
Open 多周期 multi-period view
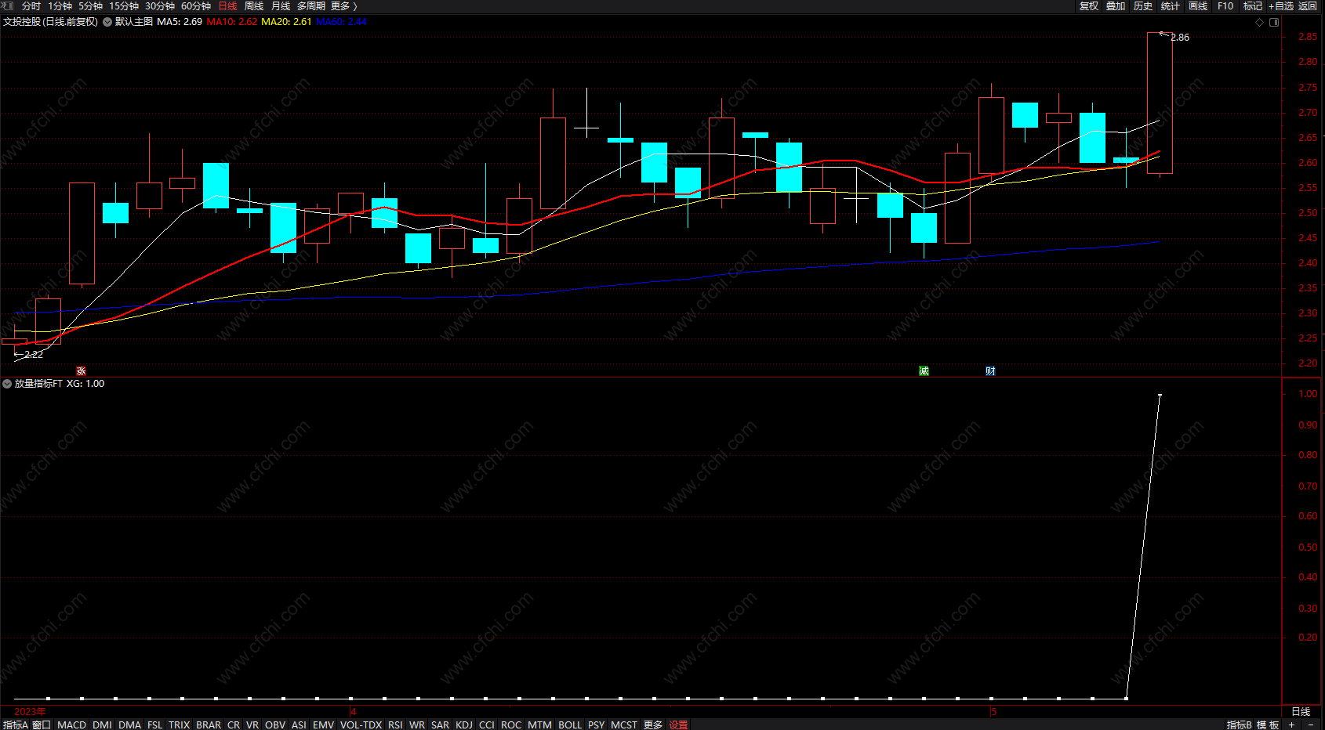311,6
